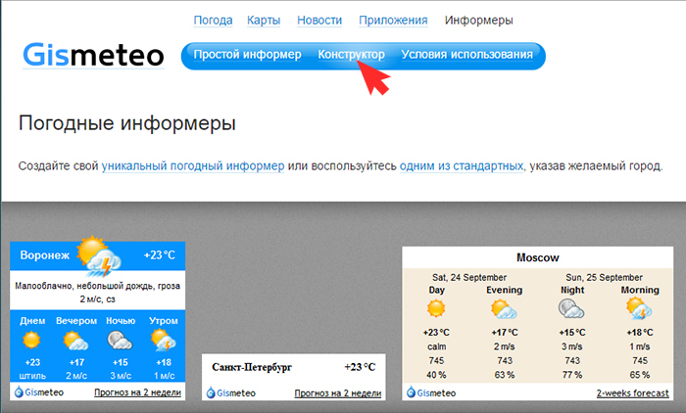Click the Moscow Evening partly cloudy icon
This screenshot has width=686, height=413.
(x=504, y=309)
